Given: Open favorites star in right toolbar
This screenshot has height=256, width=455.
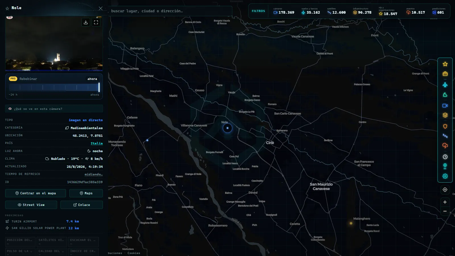Looking at the screenshot, I should pyautogui.click(x=445, y=64).
